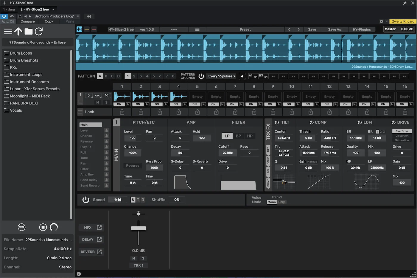Select the waveform display icon in the top toolbar
417x278 pixels.
tap(79, 29)
